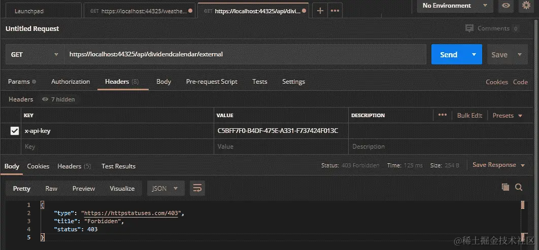The width and height of the screenshot is (539, 250).
Task: Open the response Cookies tab
Action: click(38, 166)
